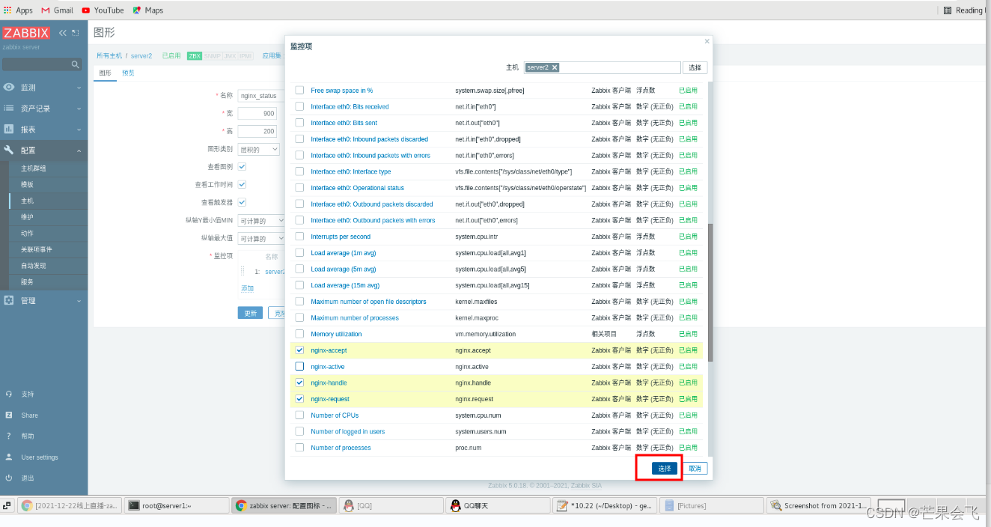The image size is (991, 527).
Task: Click the 退出 power icon
Action: [x=9, y=478]
